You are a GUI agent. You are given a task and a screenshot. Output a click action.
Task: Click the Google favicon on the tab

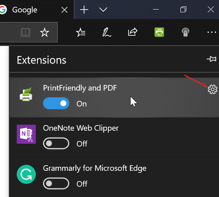pos(3,10)
